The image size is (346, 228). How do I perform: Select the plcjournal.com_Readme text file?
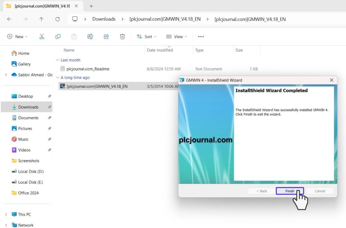coord(88,69)
